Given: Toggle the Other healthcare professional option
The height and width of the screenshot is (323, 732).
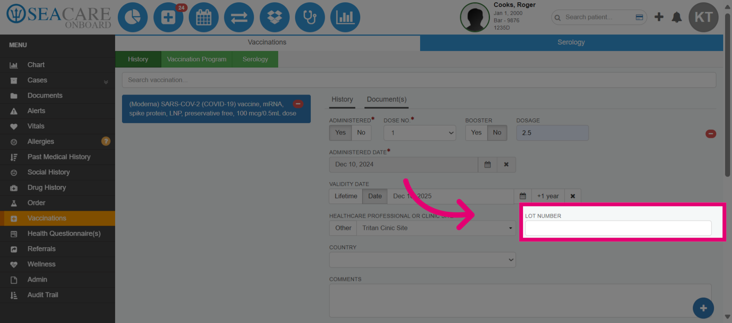Looking at the screenshot, I should click(x=343, y=228).
